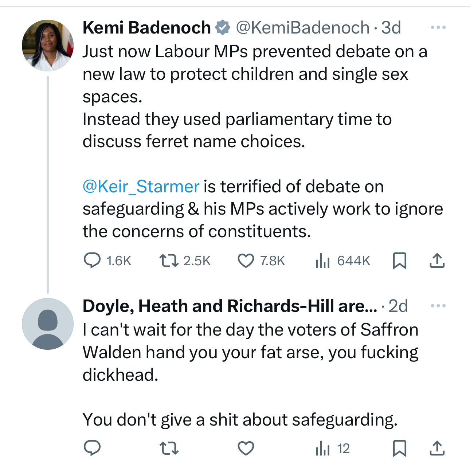The width and height of the screenshot is (470, 462).
Task: Open the default gray avatar profile
Action: (x=48, y=324)
